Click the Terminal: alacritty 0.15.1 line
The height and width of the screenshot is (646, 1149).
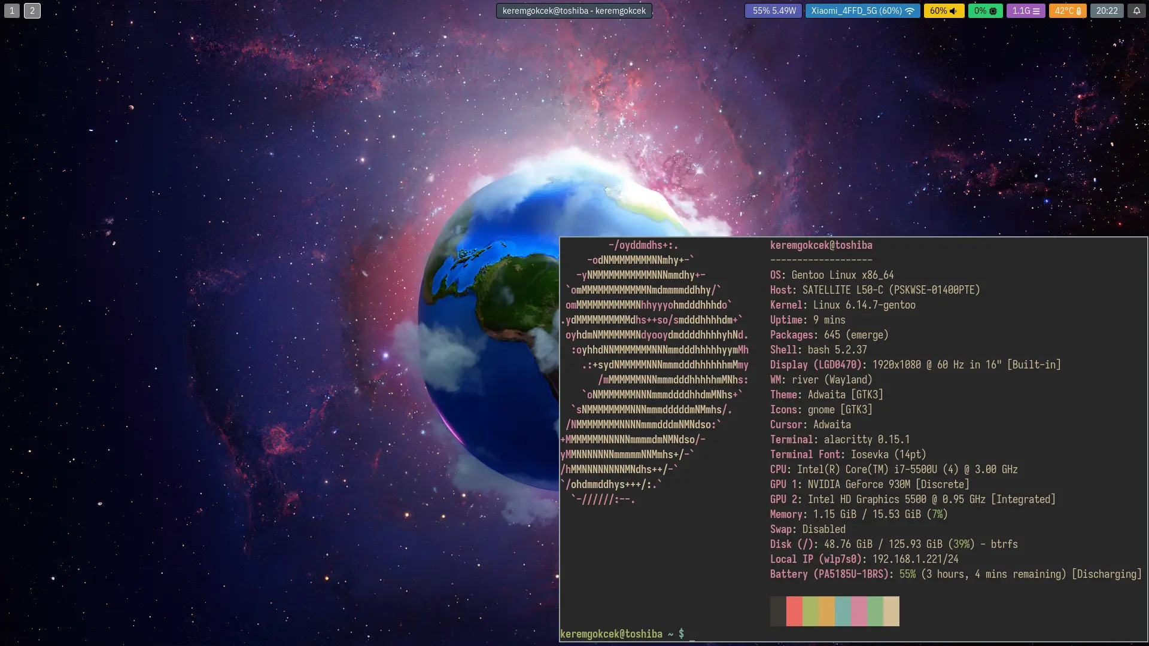(x=840, y=440)
